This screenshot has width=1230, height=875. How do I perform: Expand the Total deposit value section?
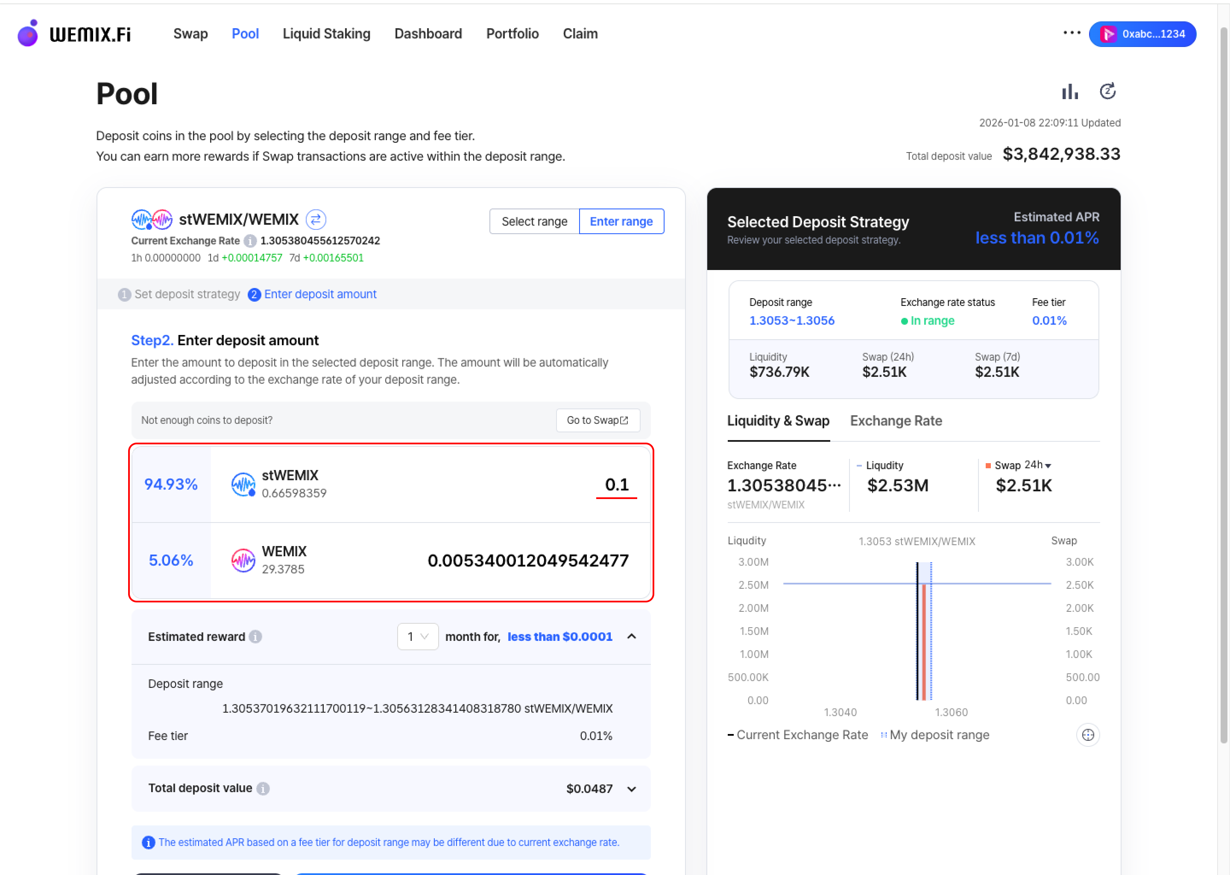[x=631, y=789]
